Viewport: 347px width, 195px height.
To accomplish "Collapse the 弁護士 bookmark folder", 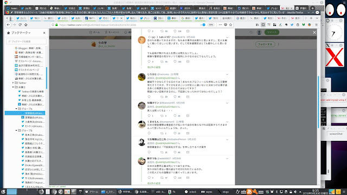I will click(x=13, y=87).
